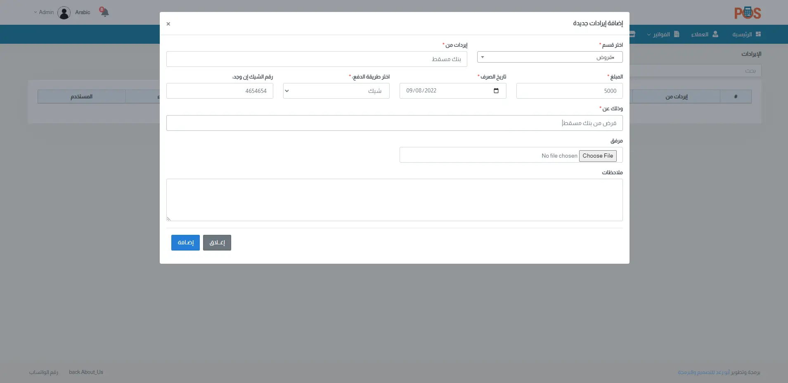Click inside the ملاحظات notes textarea
Viewport: 788px width, 383px height.
point(394,200)
